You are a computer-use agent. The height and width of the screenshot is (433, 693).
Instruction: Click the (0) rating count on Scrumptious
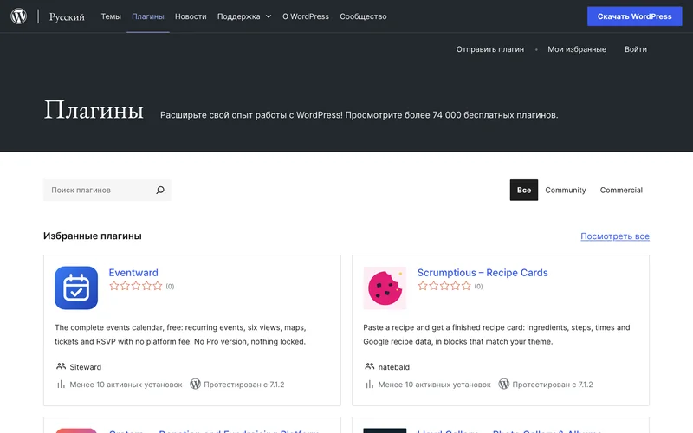(479, 287)
